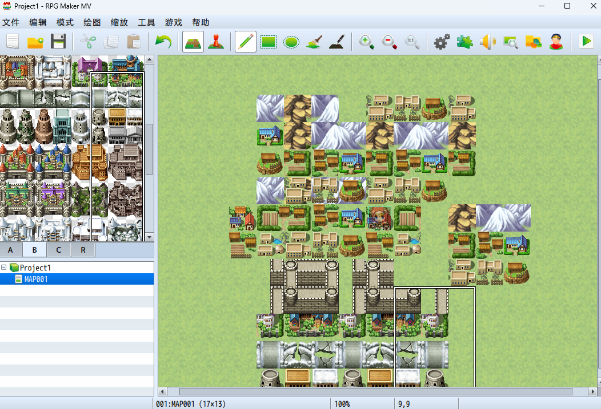Start playtest with the green play button
601x409 pixels.
pos(586,42)
